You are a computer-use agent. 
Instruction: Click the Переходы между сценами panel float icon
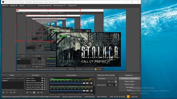(116, 75)
